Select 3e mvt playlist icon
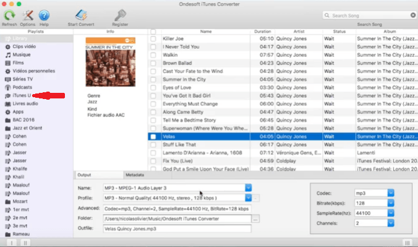 (8, 226)
